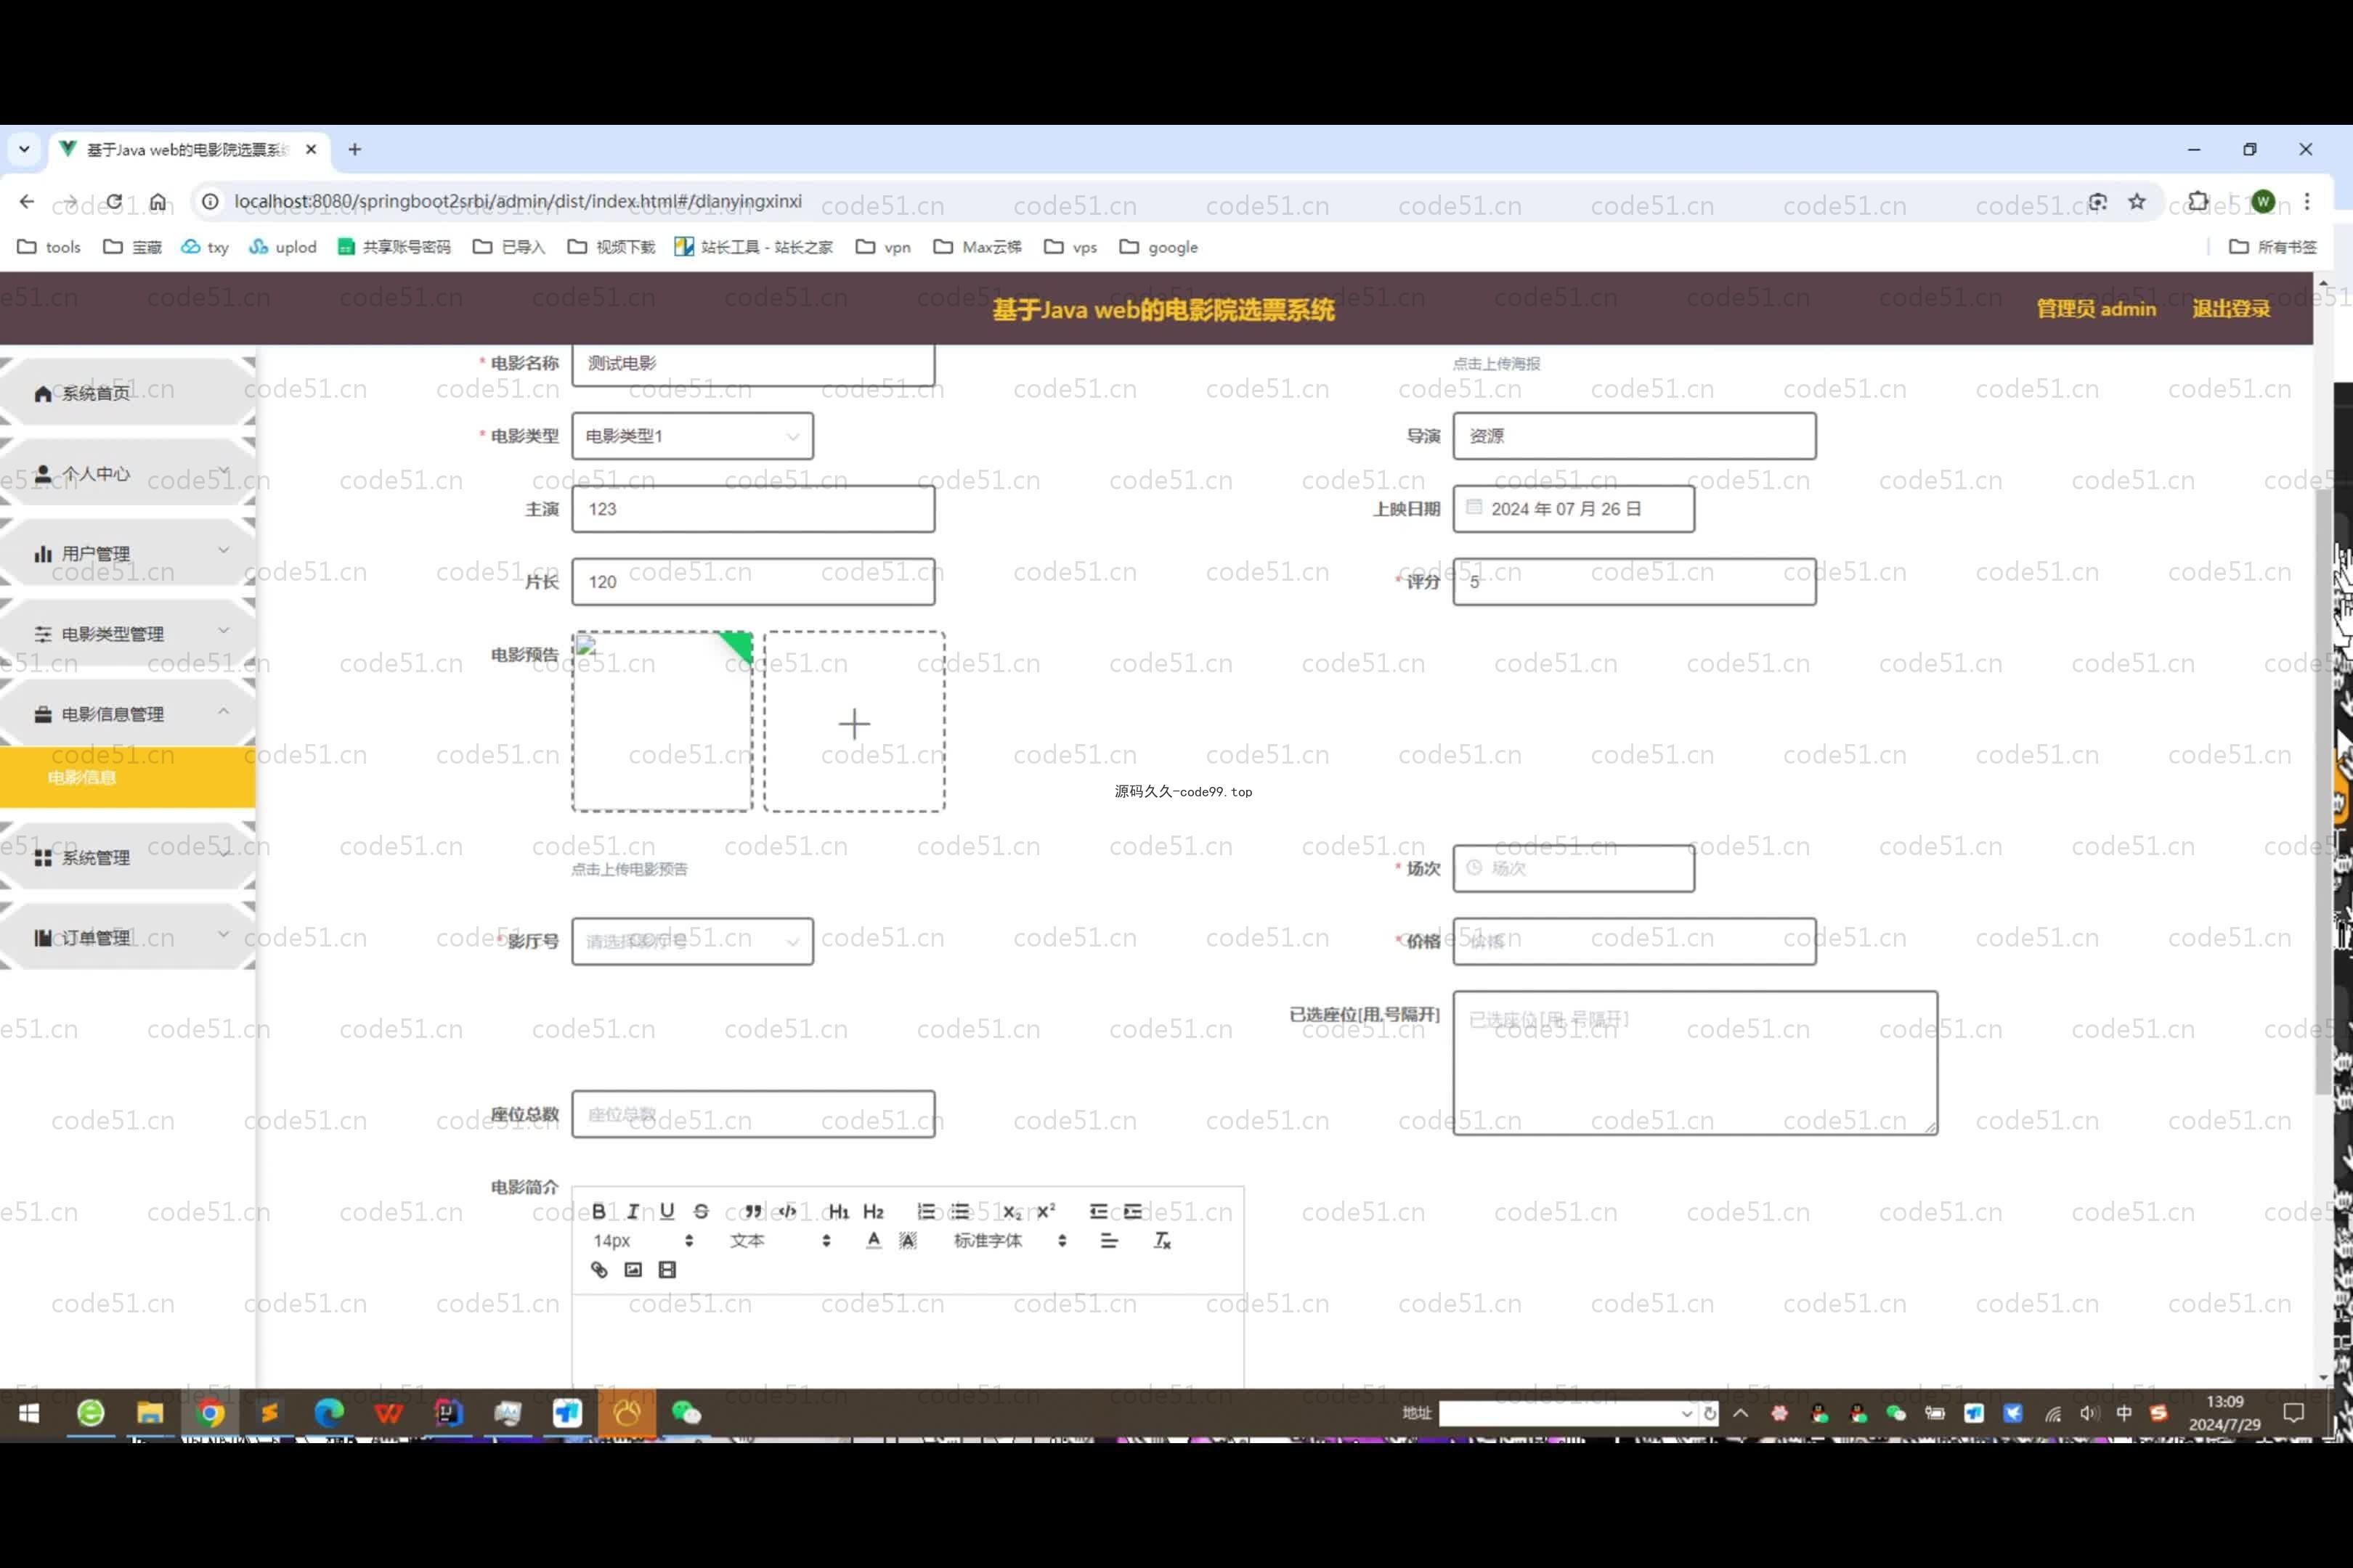Expand the 系统管理 sidebar menu
This screenshot has height=1568, width=2353.
(128, 857)
